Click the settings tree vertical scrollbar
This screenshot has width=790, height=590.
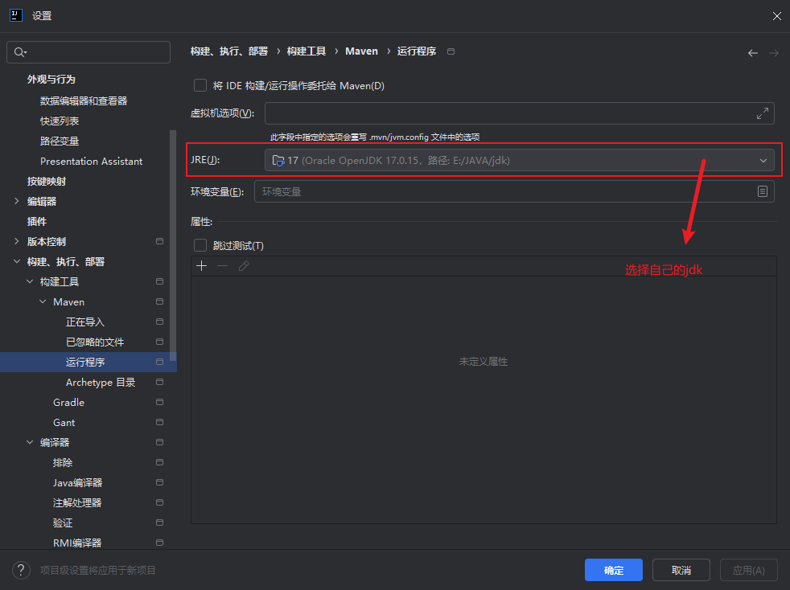click(173, 241)
